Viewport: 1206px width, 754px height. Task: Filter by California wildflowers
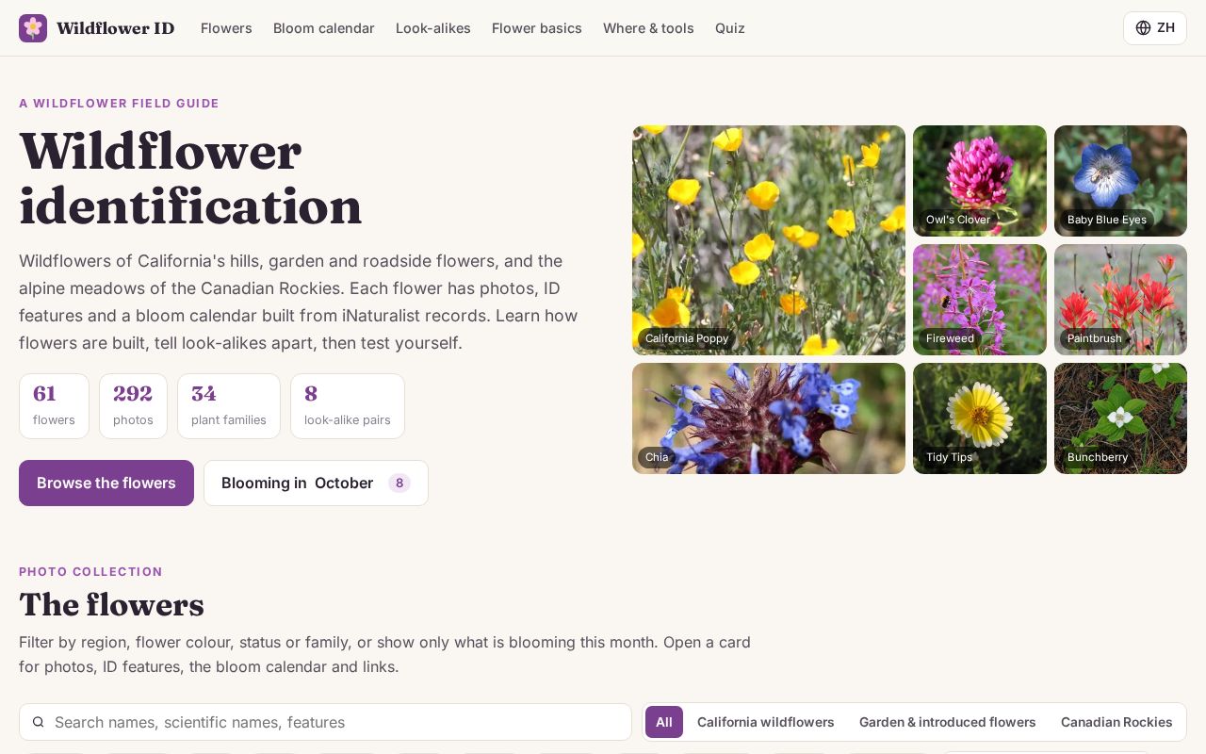(x=766, y=722)
